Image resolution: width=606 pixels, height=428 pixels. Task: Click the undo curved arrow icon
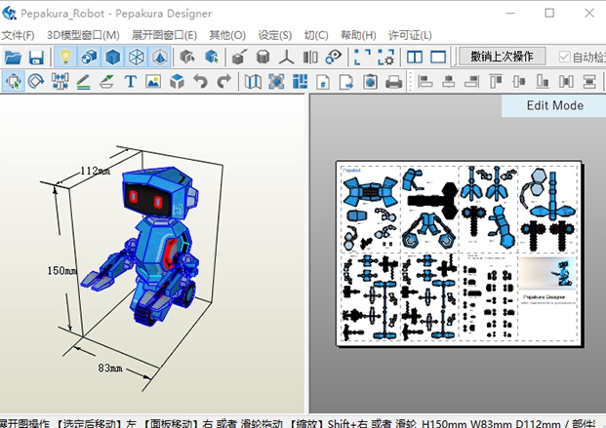coord(201,82)
